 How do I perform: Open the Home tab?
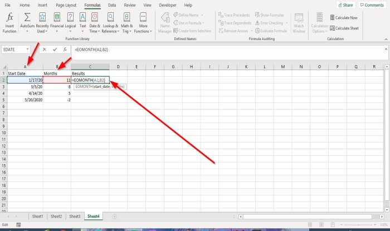pyautogui.click(x=25, y=5)
